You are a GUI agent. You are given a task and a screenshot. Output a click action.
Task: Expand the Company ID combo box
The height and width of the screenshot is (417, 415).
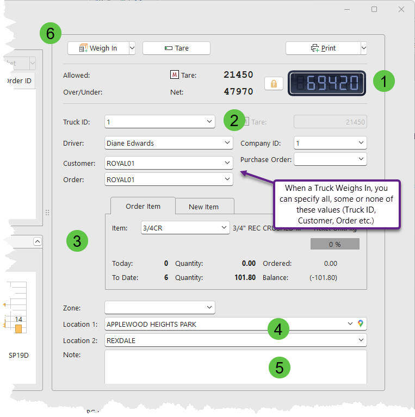point(361,143)
